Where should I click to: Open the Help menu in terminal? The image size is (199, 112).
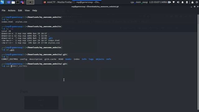point(35,10)
